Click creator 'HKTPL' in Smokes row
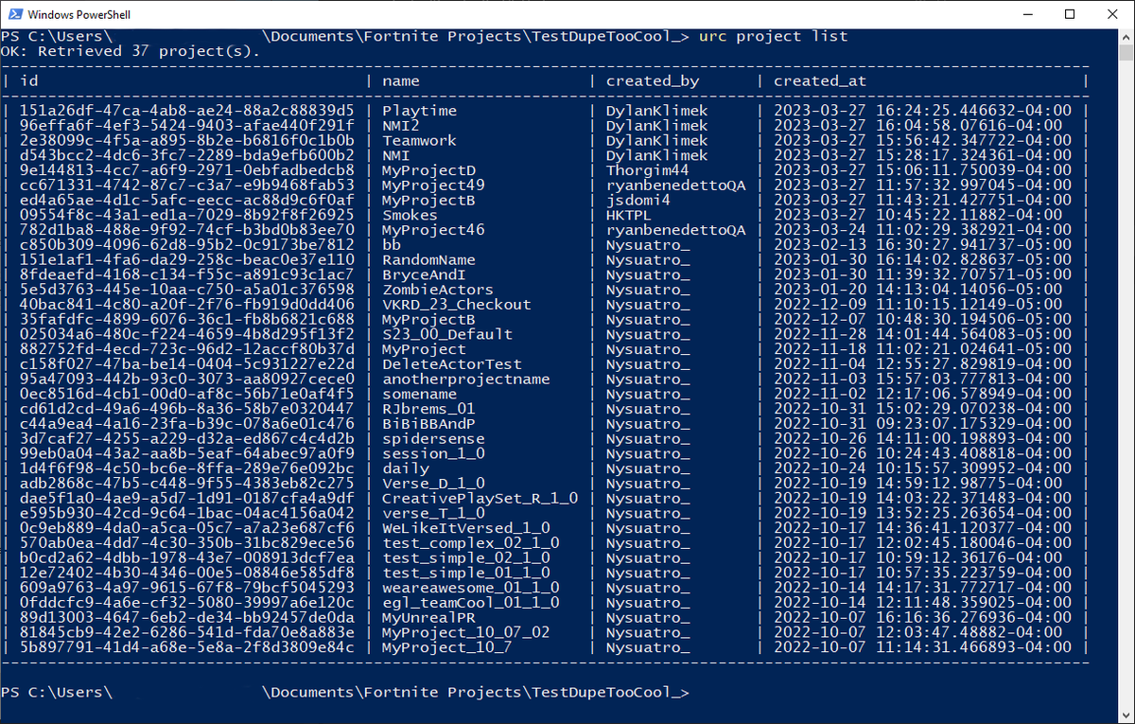The width and height of the screenshot is (1135, 724). [630, 215]
